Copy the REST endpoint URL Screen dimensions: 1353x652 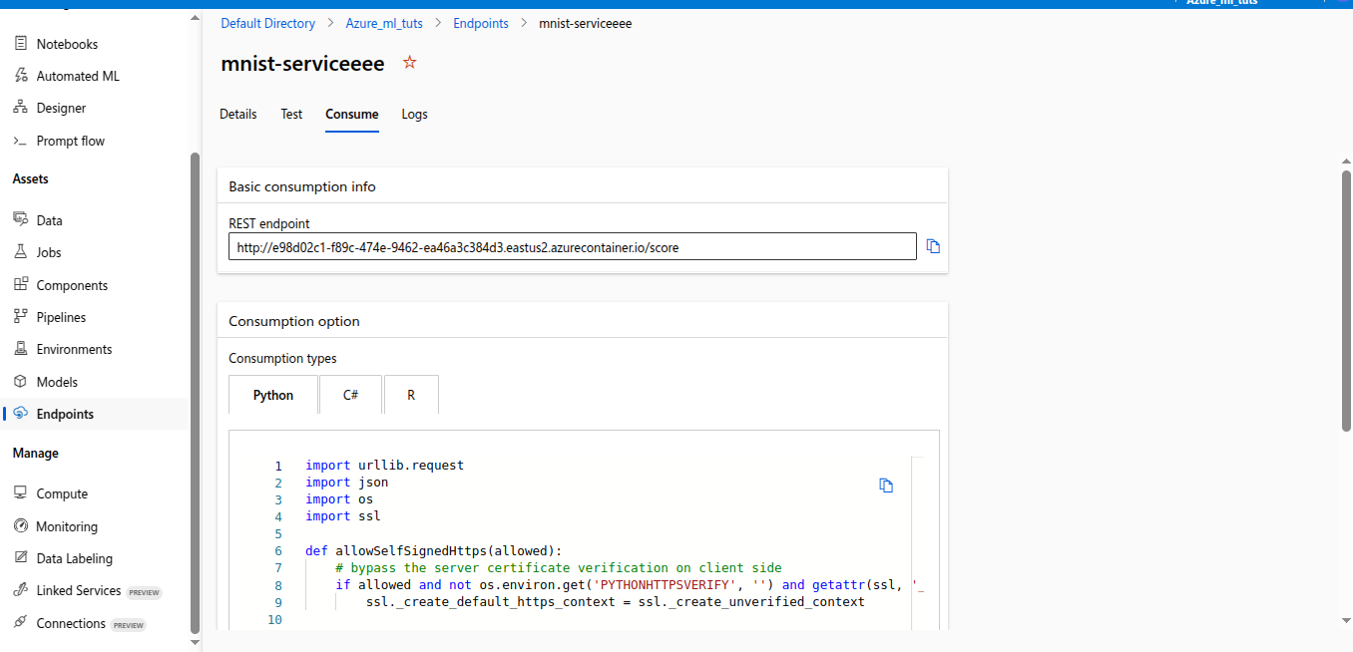pos(933,245)
